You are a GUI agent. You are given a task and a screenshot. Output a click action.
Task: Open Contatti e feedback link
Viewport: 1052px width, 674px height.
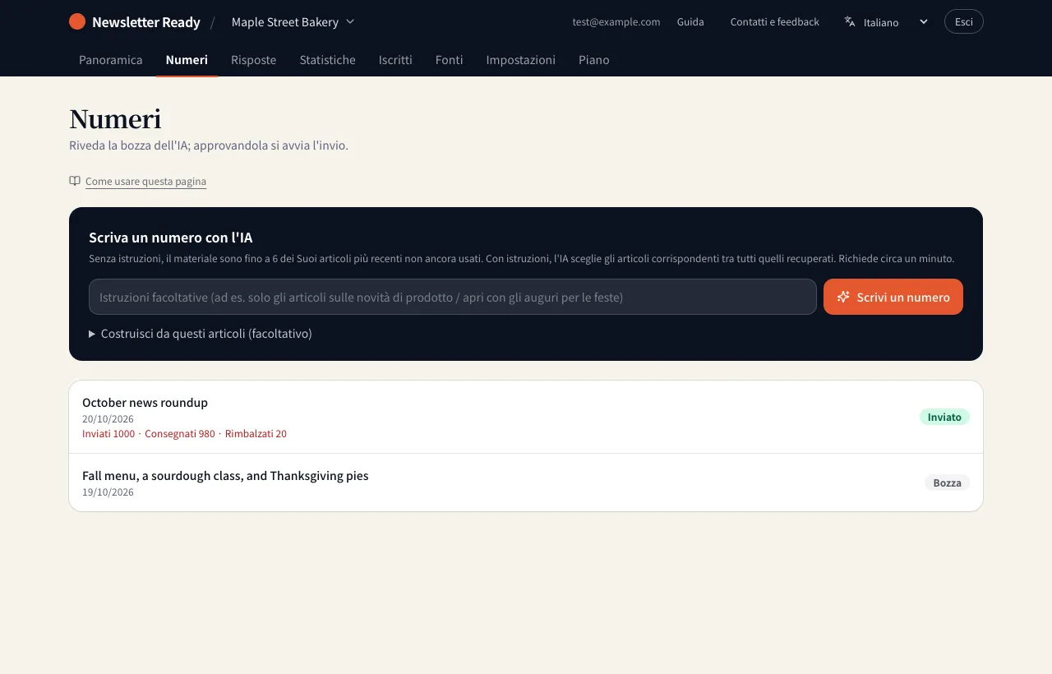pos(775,22)
